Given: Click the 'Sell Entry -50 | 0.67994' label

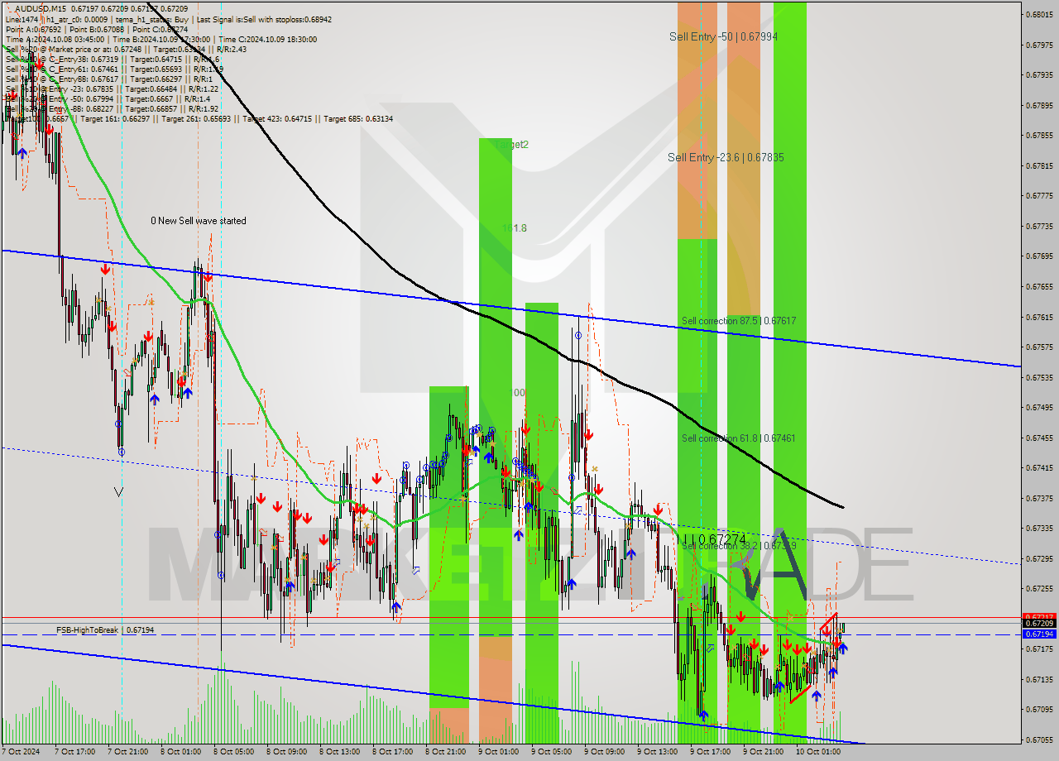Looking at the screenshot, I should pyautogui.click(x=724, y=36).
